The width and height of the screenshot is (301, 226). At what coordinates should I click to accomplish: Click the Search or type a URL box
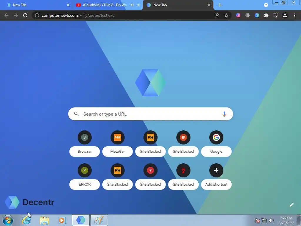(150, 114)
